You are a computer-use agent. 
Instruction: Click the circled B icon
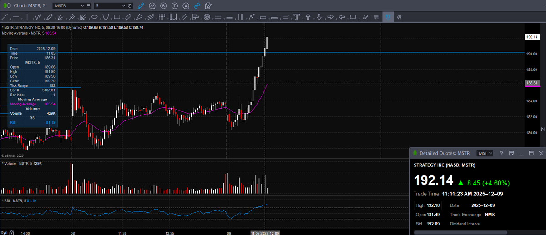pyautogui.click(x=163, y=5)
